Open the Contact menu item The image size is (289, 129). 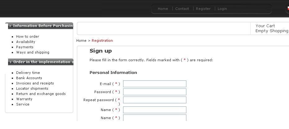[182, 9]
